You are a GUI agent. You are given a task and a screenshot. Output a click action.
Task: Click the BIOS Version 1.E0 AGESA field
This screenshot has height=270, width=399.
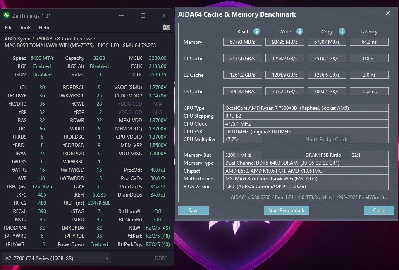(306, 187)
